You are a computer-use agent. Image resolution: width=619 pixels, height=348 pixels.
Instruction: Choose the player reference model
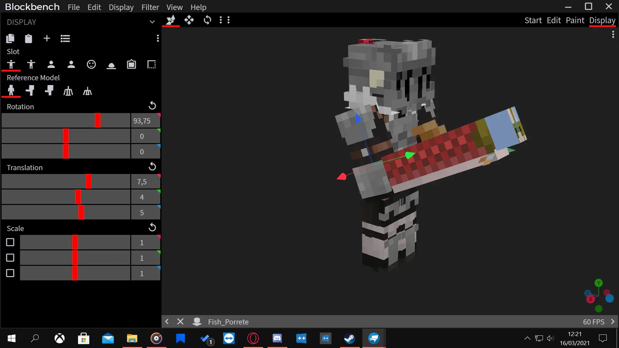click(11, 91)
